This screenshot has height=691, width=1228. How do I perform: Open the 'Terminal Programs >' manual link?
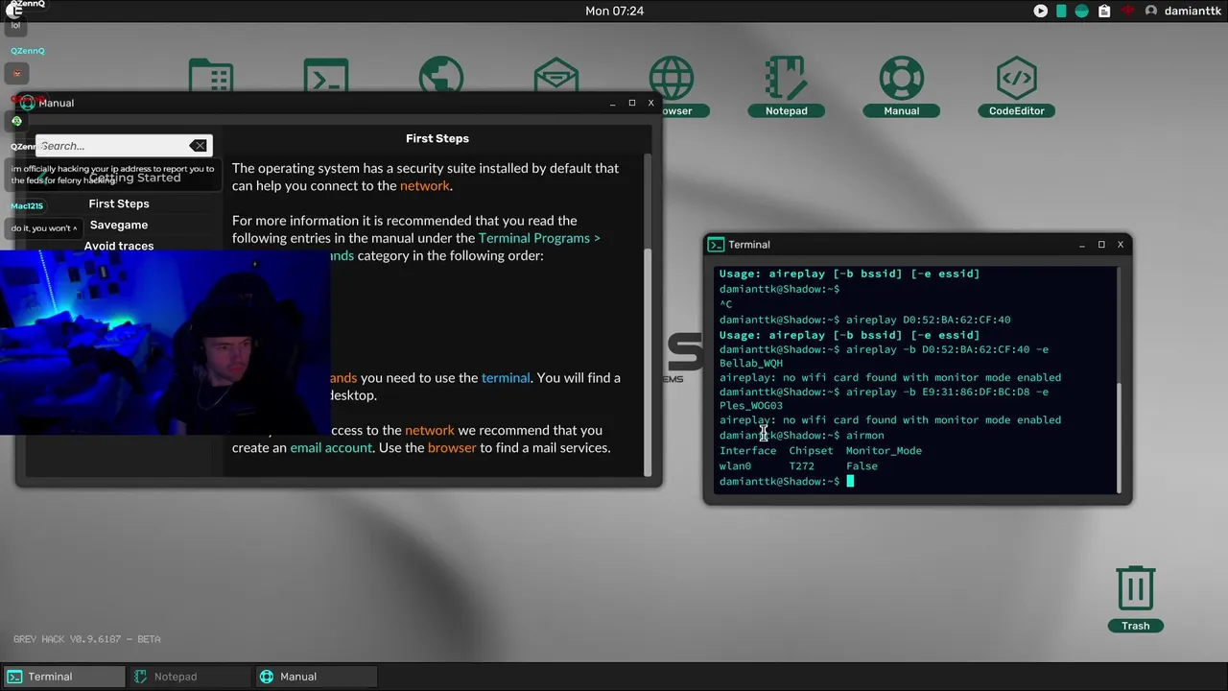pyautogui.click(x=539, y=238)
